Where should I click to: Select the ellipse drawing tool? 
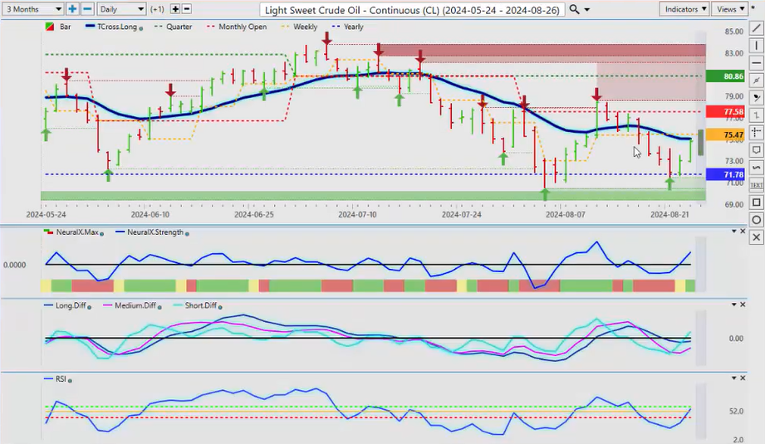756,220
